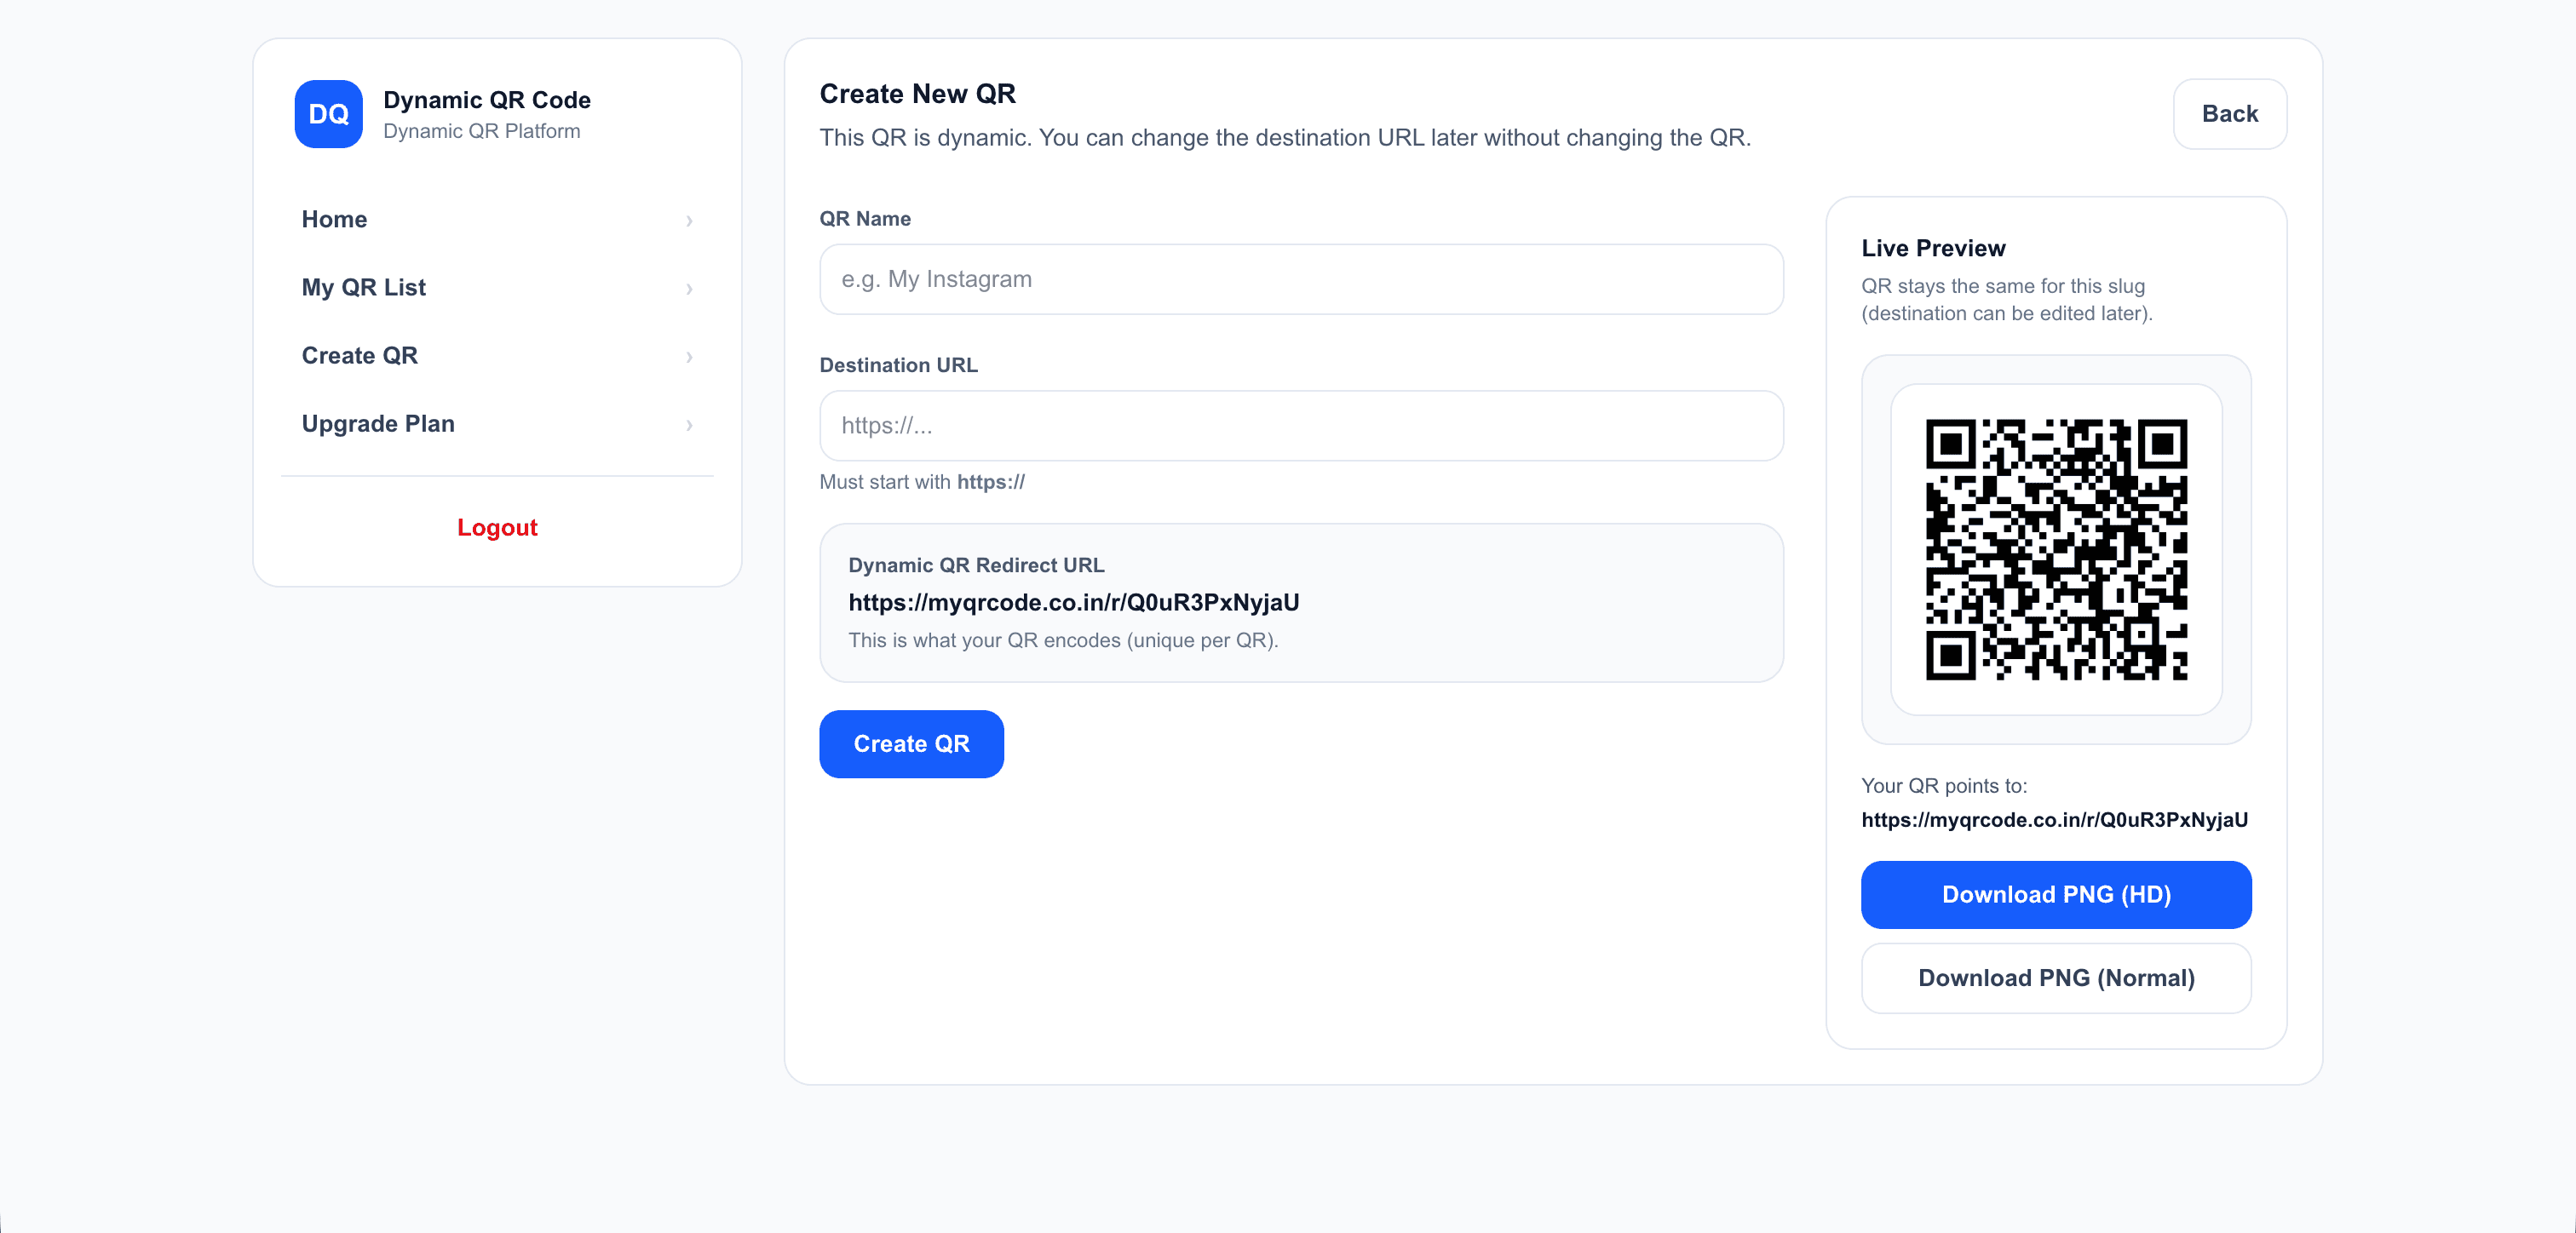Click the Logout link
Image resolution: width=2576 pixels, height=1233 pixels.
pos(497,527)
